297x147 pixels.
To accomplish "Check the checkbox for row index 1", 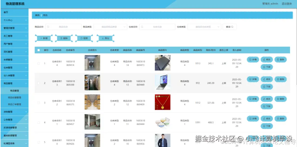I will (x=39, y=63).
